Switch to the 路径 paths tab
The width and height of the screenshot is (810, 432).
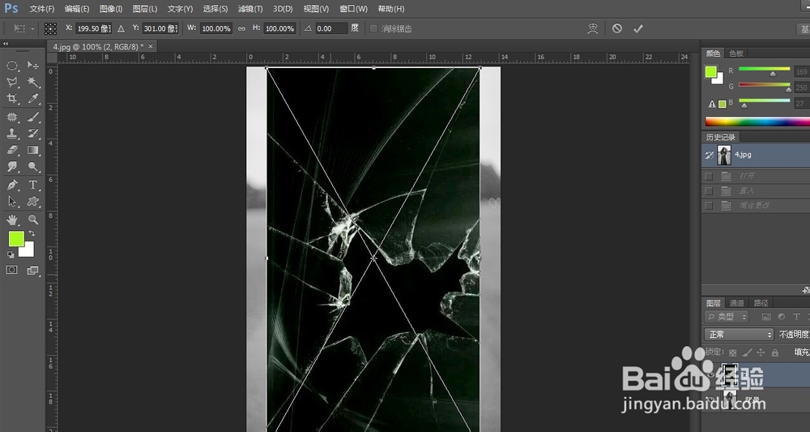761,303
